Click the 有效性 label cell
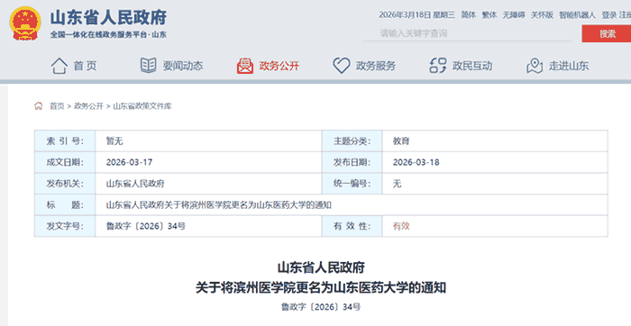631x326 pixels. (x=352, y=226)
